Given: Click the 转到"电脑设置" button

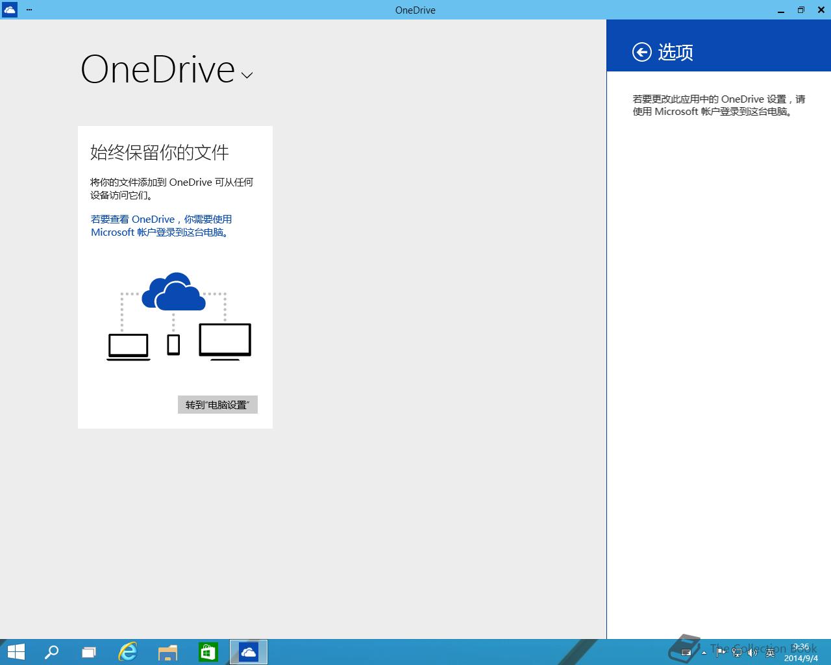Looking at the screenshot, I should 217,405.
